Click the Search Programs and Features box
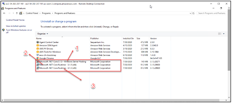The width and height of the screenshot is (232, 103). pos(212,13)
